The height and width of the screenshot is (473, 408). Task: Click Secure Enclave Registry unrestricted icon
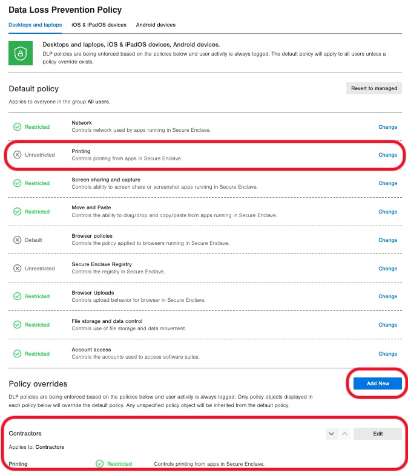point(17,269)
